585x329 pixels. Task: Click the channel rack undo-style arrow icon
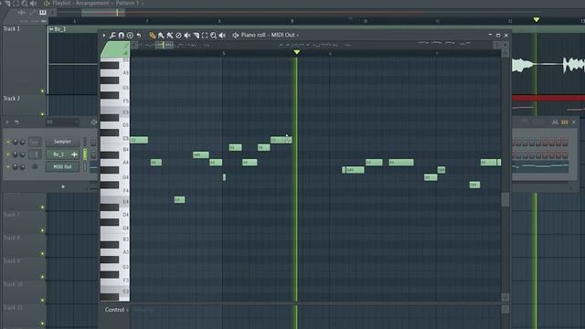[16, 122]
